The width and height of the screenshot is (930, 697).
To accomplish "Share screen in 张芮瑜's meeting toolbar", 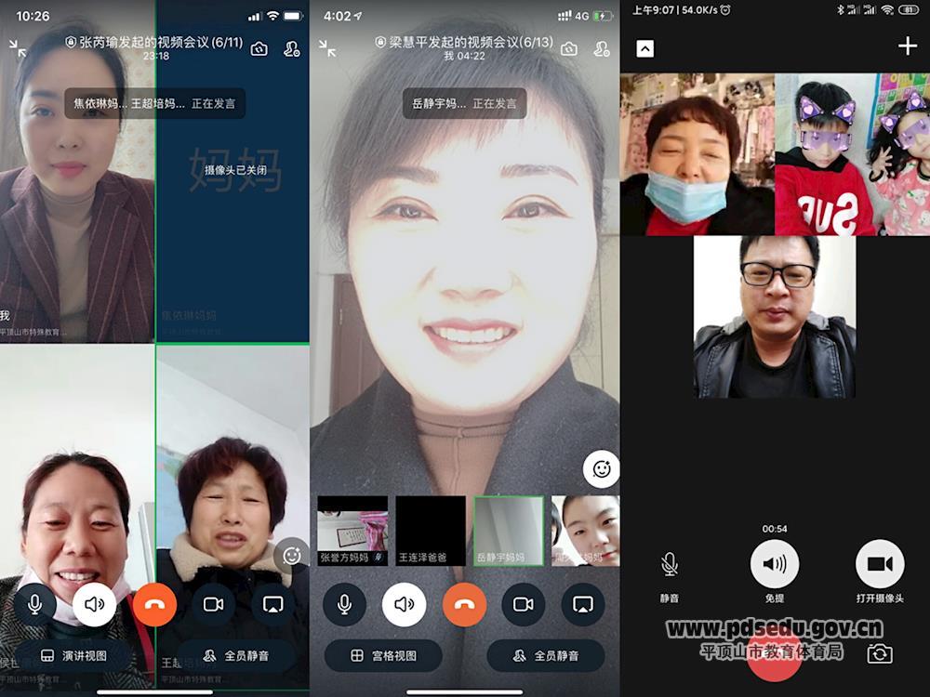I will [272, 604].
